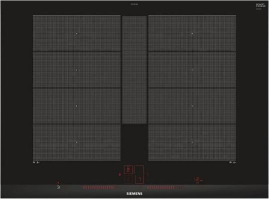The height and width of the screenshot is (199, 269).
Task: Tap the Siemens logo on front panel
Action: click(x=134, y=194)
